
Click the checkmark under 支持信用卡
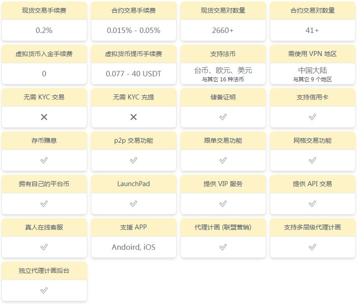click(x=312, y=117)
